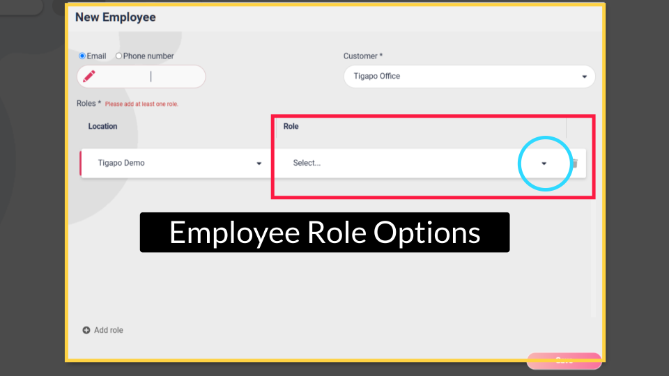Click the Role column header
Screen dimensions: 669x376
(x=291, y=127)
